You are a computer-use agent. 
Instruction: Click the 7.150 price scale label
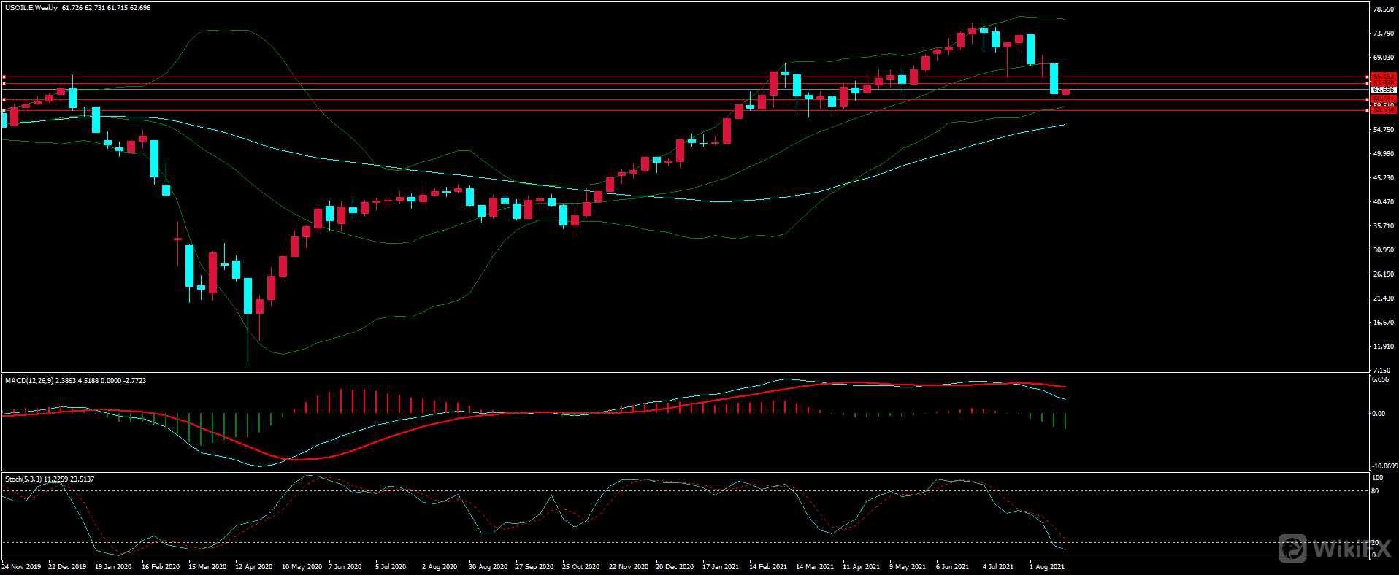tap(1381, 371)
